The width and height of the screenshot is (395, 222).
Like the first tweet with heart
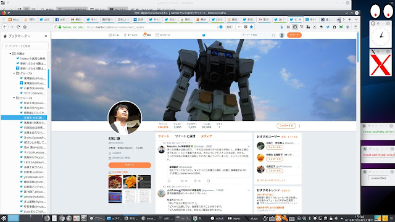pos(195,181)
